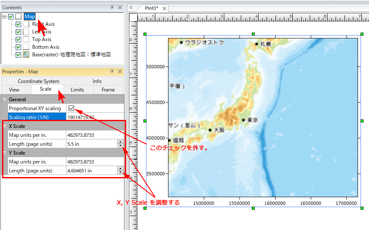
Task: Collapse the General section
Action: pos(4,100)
